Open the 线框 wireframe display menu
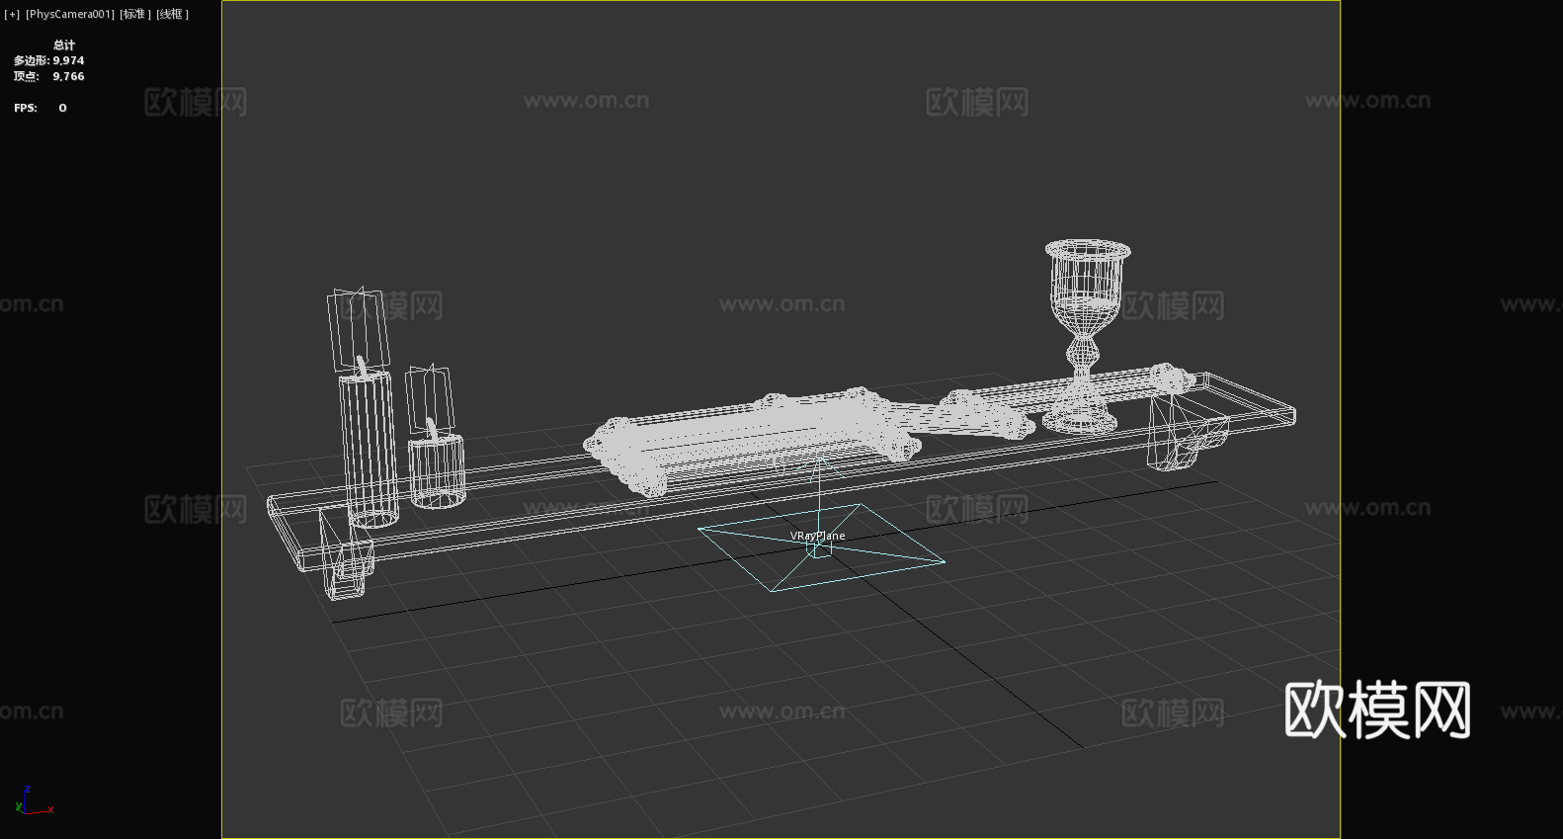The height and width of the screenshot is (839, 1563). 172,14
